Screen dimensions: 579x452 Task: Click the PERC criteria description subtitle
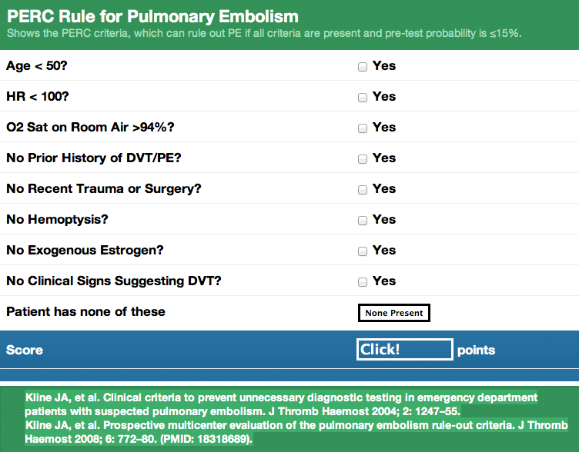tap(264, 33)
